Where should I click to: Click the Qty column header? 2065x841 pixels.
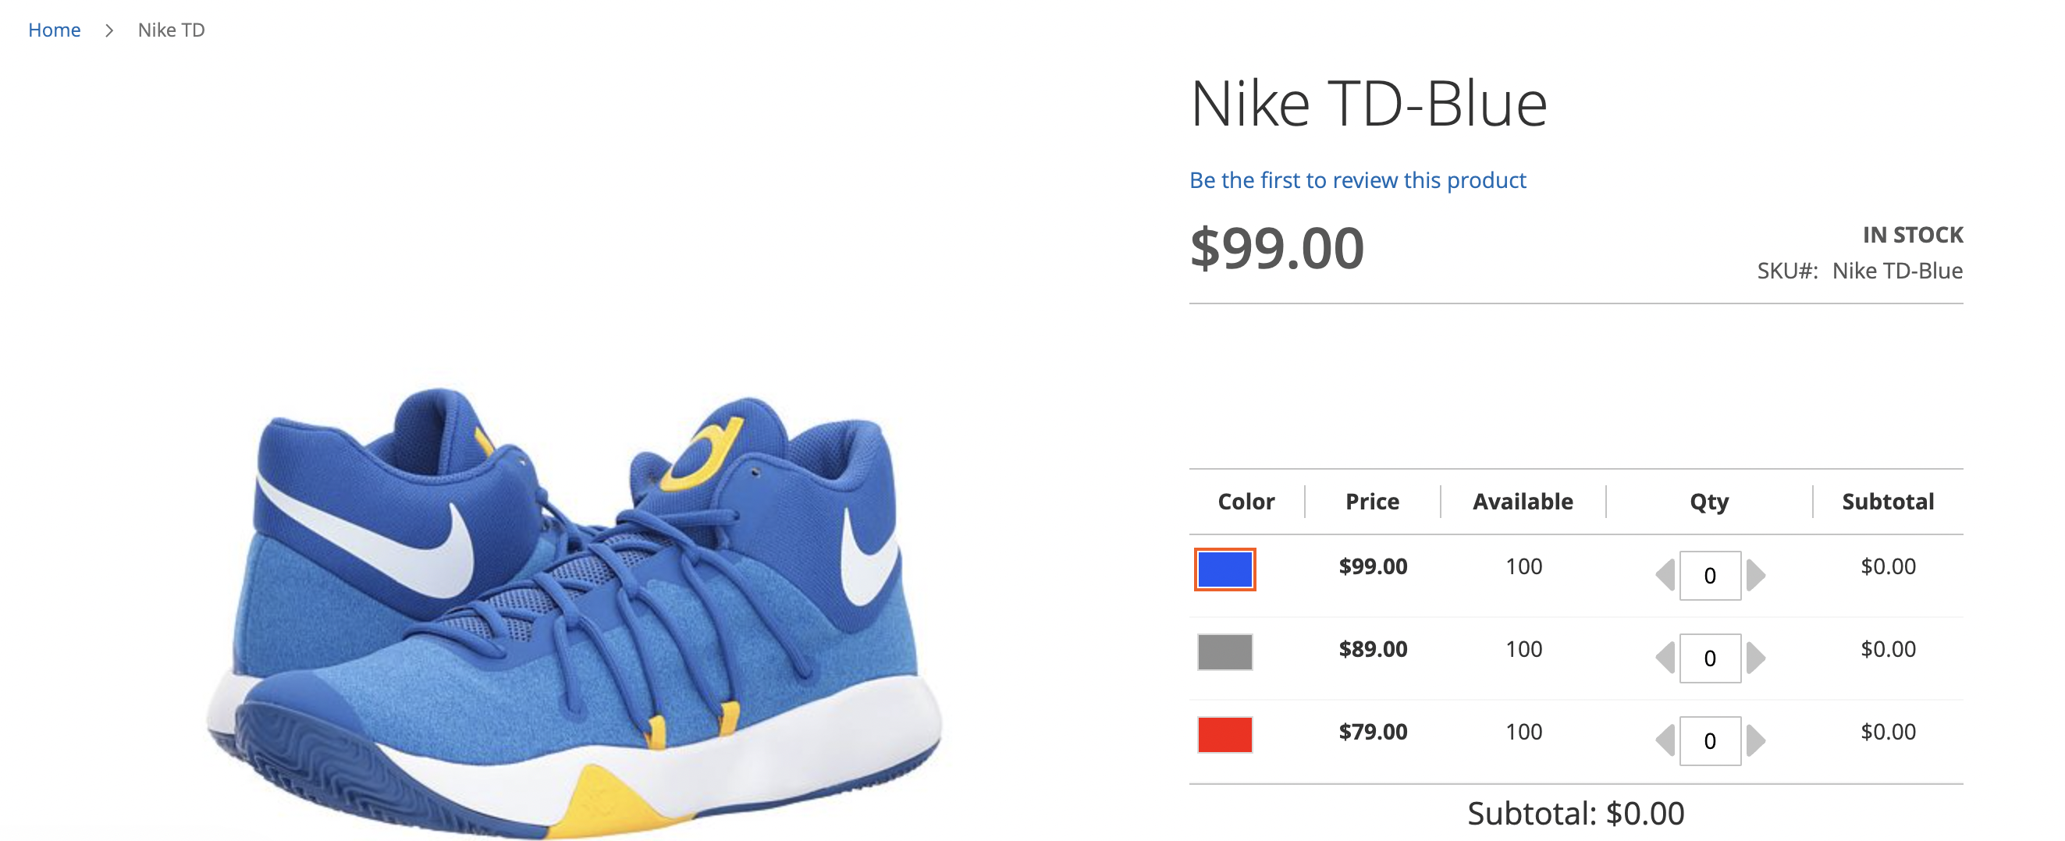[x=1708, y=502]
